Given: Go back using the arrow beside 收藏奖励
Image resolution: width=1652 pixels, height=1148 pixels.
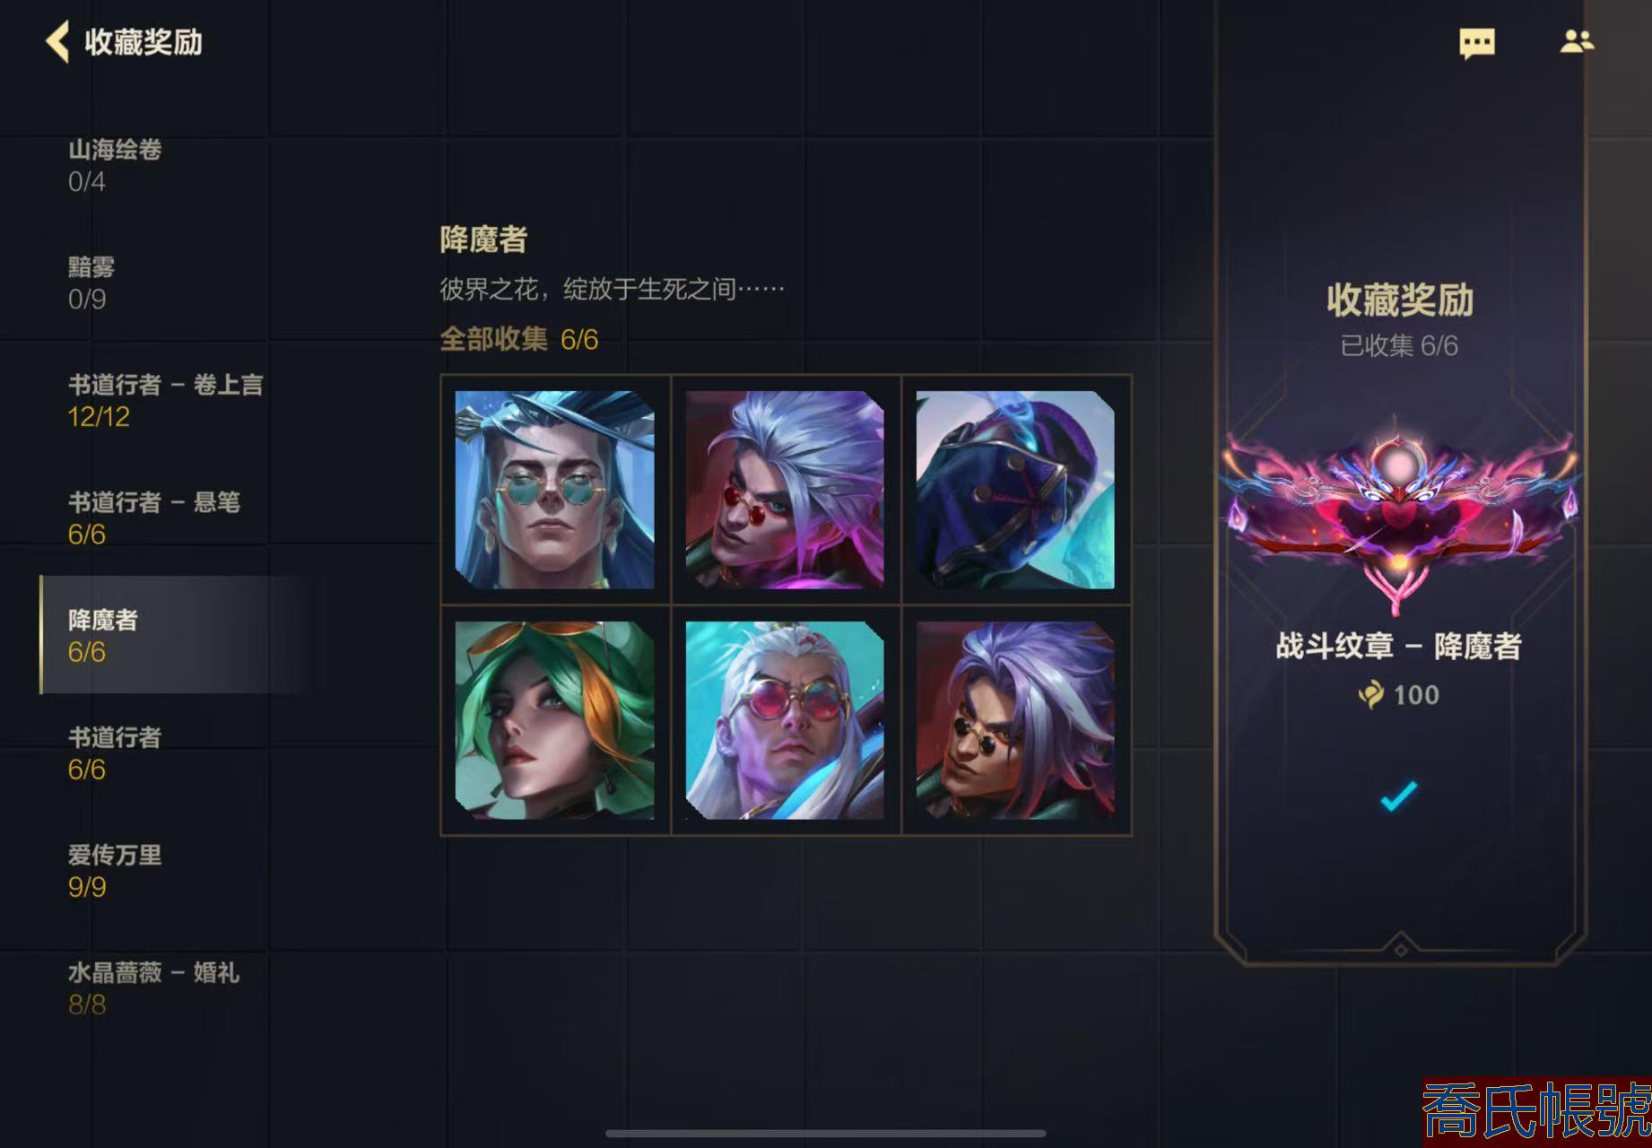Looking at the screenshot, I should [x=57, y=42].
